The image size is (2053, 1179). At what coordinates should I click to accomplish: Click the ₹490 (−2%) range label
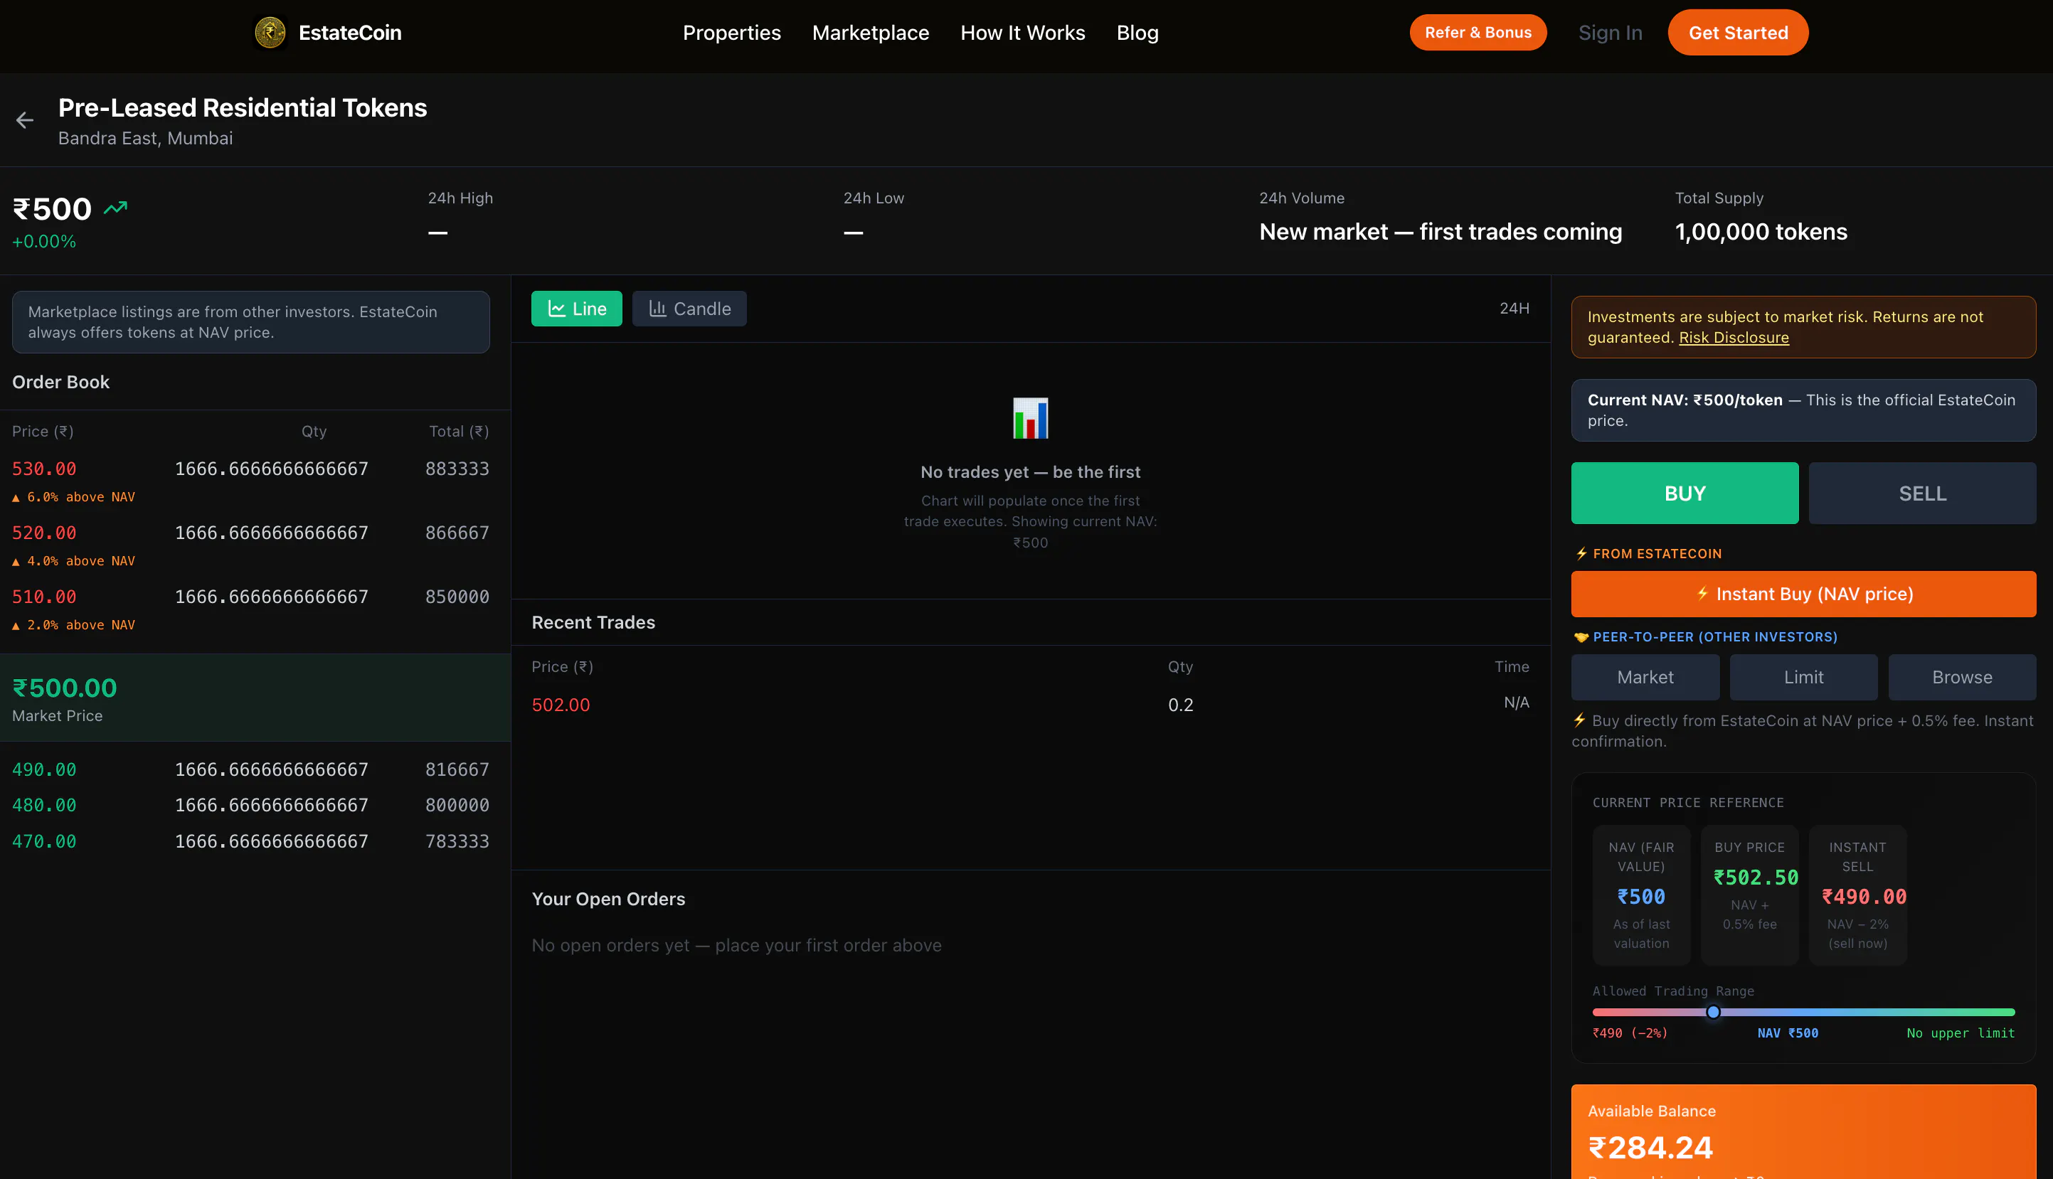[x=1630, y=1033]
